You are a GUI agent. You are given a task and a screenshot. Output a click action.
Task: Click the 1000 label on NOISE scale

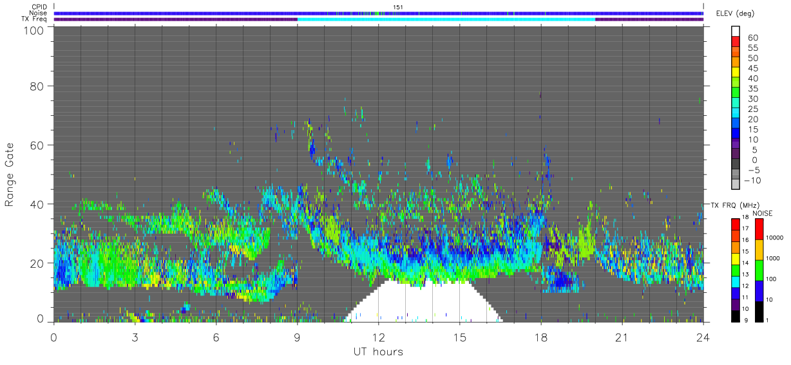773,259
